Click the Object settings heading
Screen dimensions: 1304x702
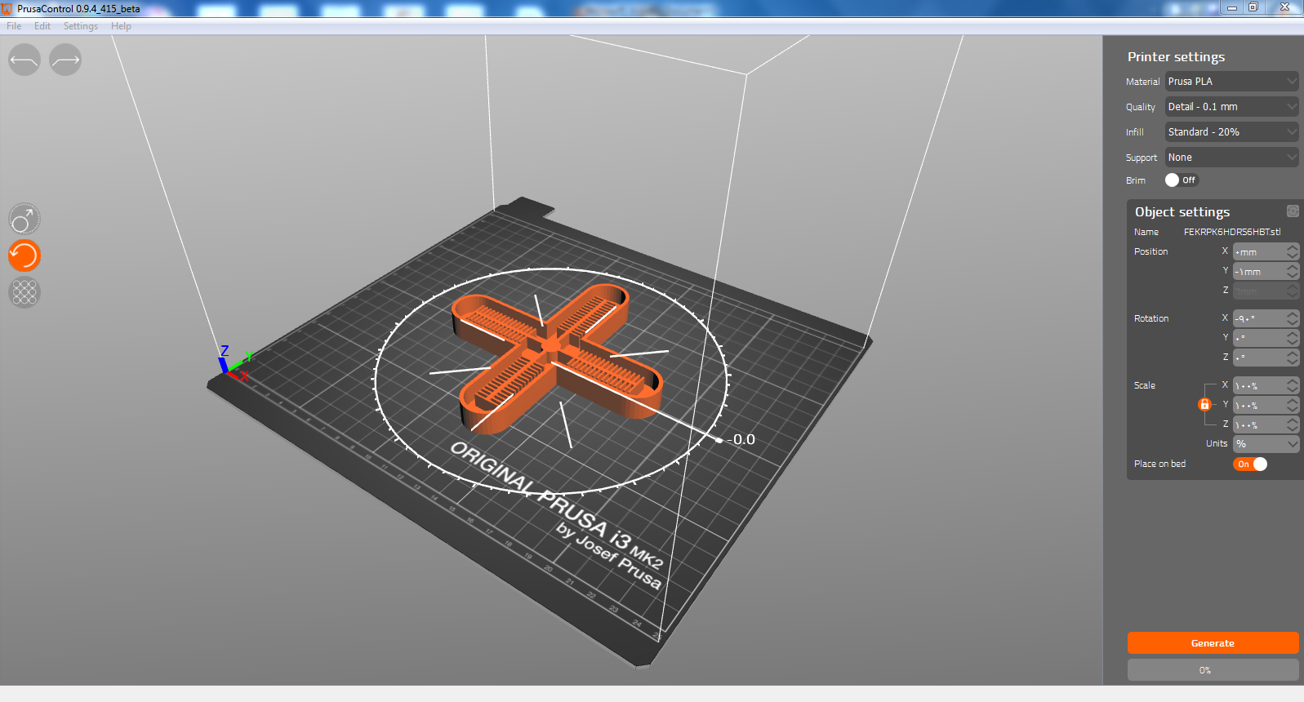(1182, 212)
